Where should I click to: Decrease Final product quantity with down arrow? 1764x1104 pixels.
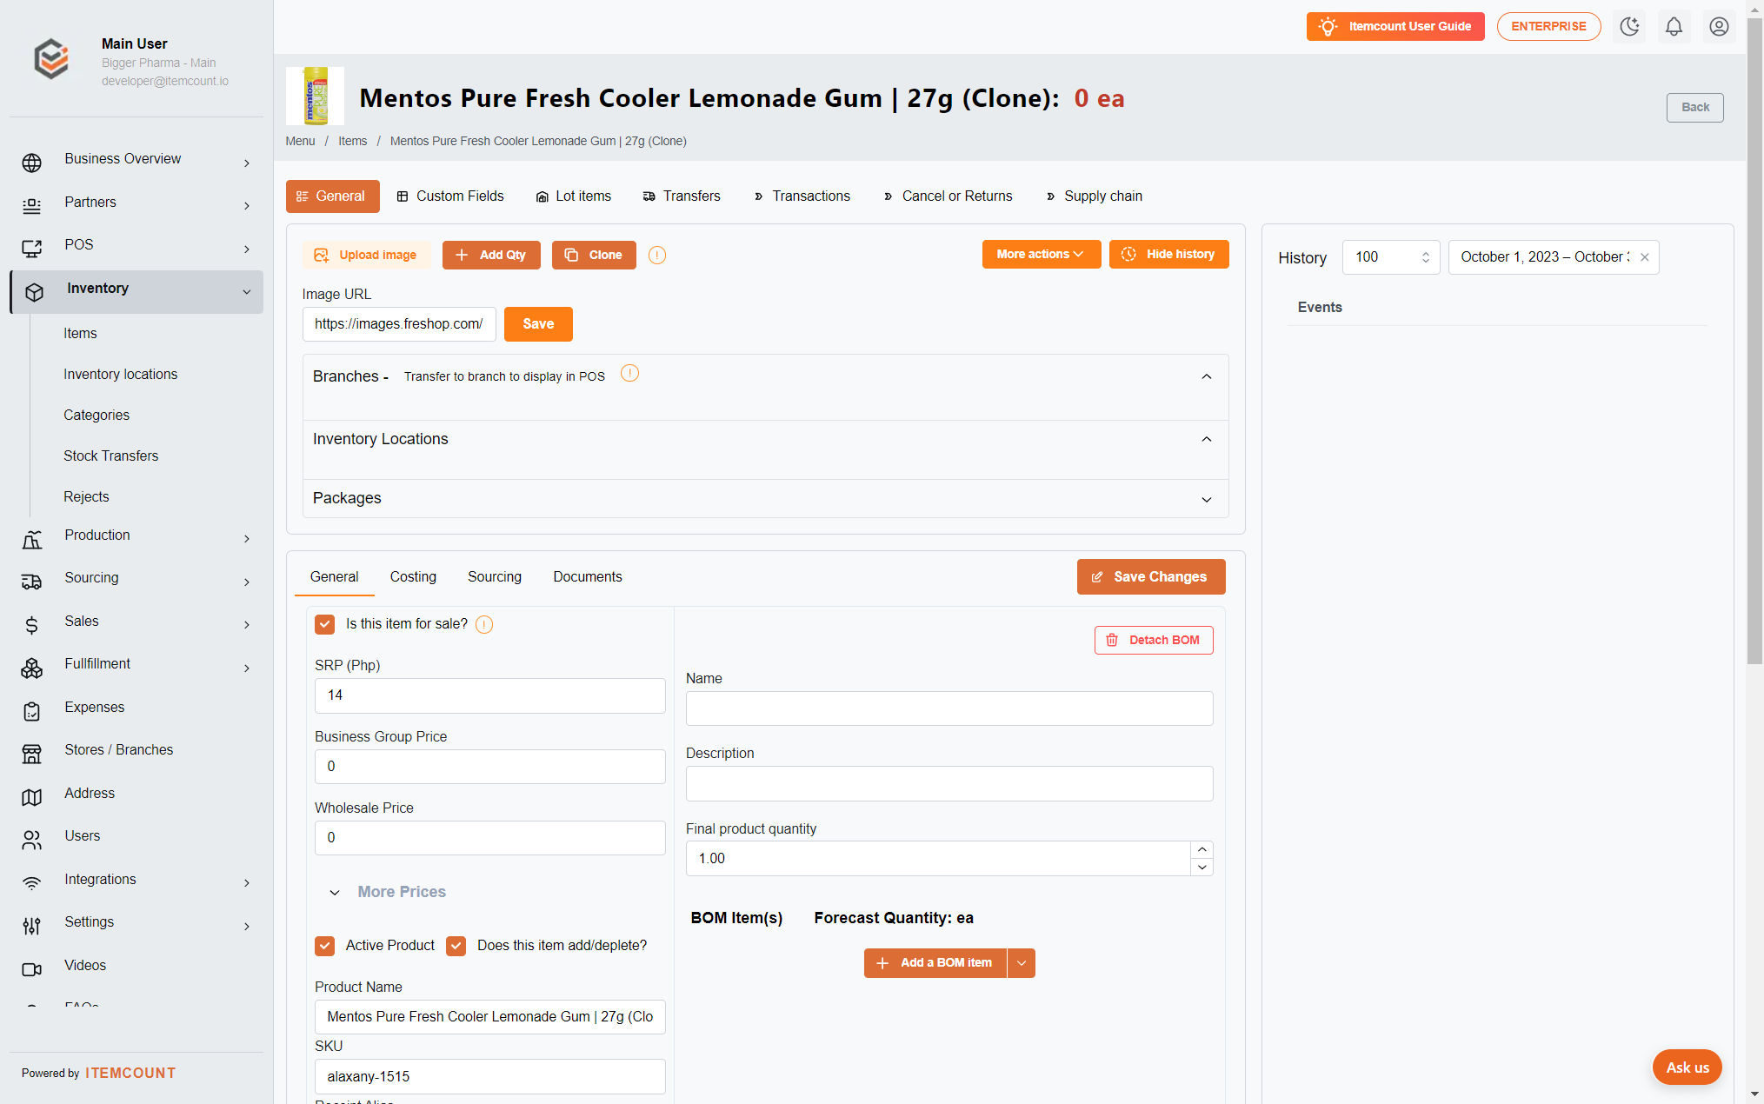[x=1202, y=867]
